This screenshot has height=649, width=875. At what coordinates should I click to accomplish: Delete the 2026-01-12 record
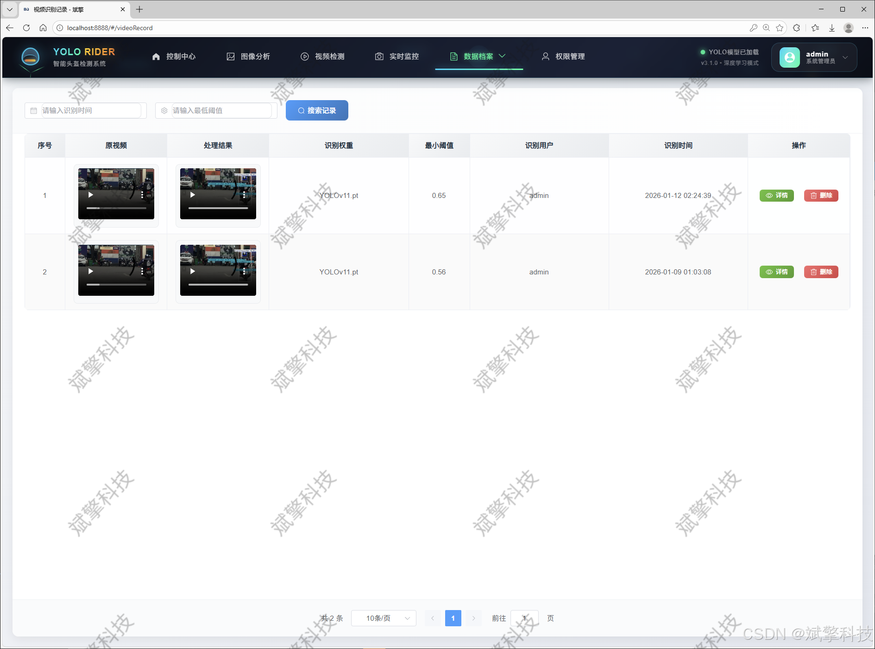821,196
